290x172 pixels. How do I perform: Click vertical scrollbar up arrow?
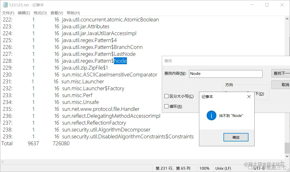click(287, 19)
